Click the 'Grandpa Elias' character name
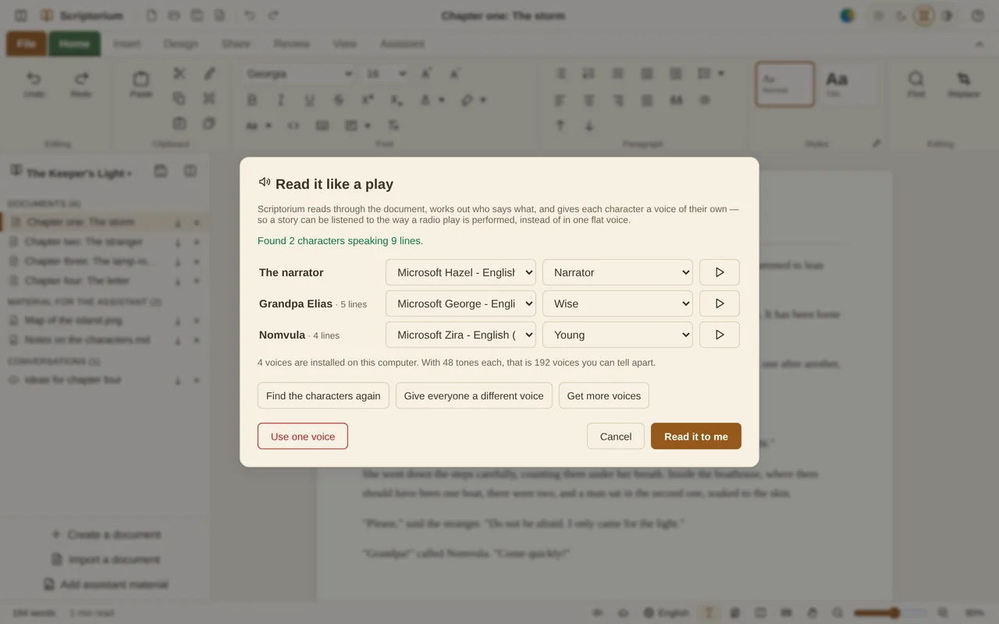Screen dimensions: 999x624 click(x=296, y=303)
